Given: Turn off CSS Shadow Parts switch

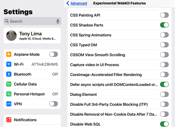Looking at the screenshot, I should click(x=164, y=25).
